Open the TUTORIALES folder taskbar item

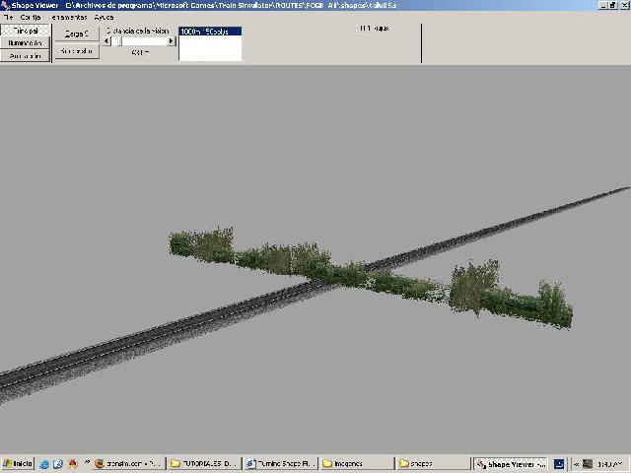click(x=203, y=463)
